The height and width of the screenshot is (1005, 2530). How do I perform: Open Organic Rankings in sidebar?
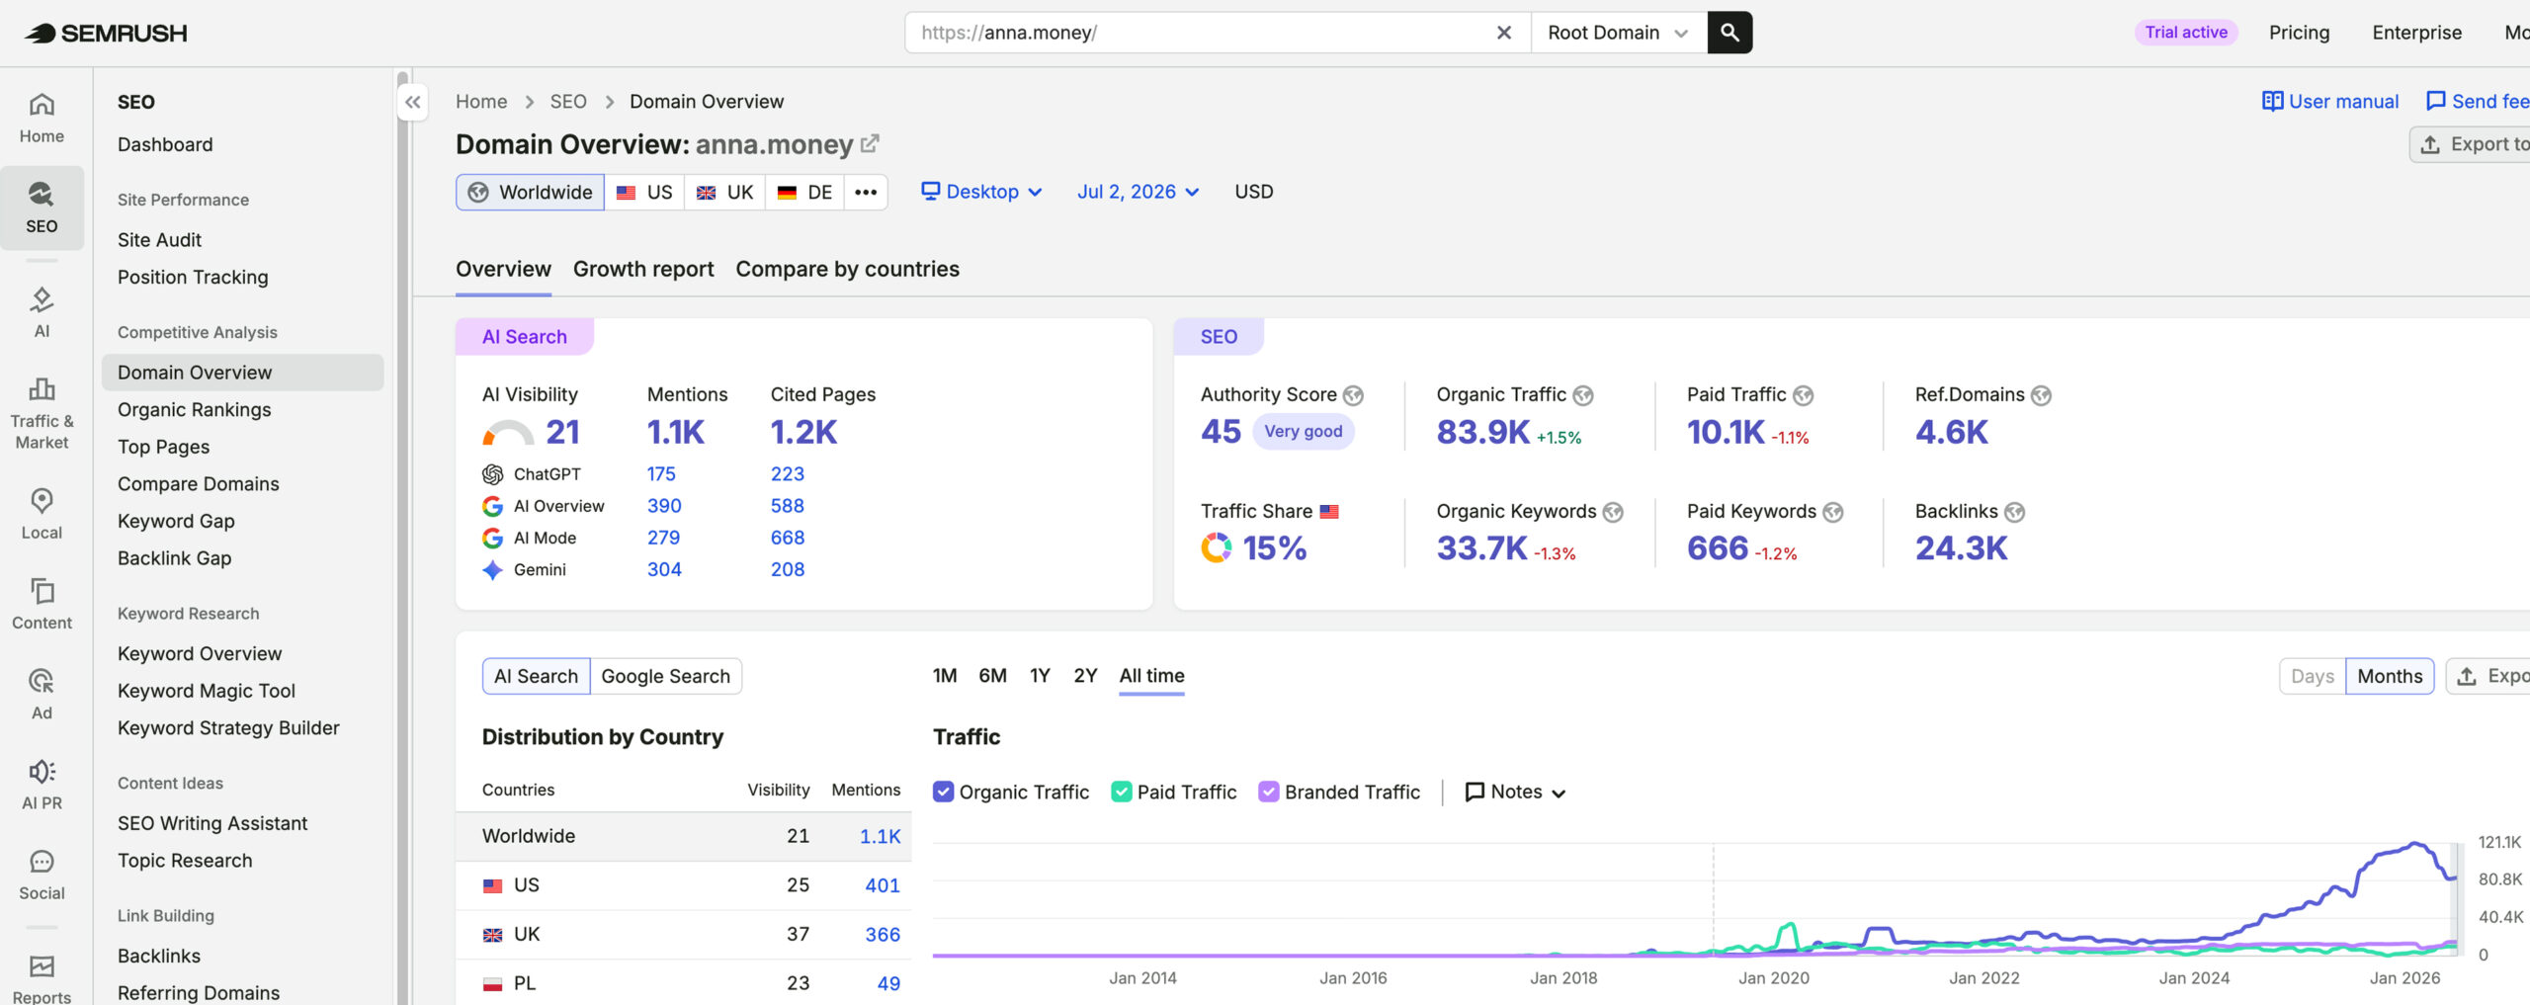[x=194, y=409]
